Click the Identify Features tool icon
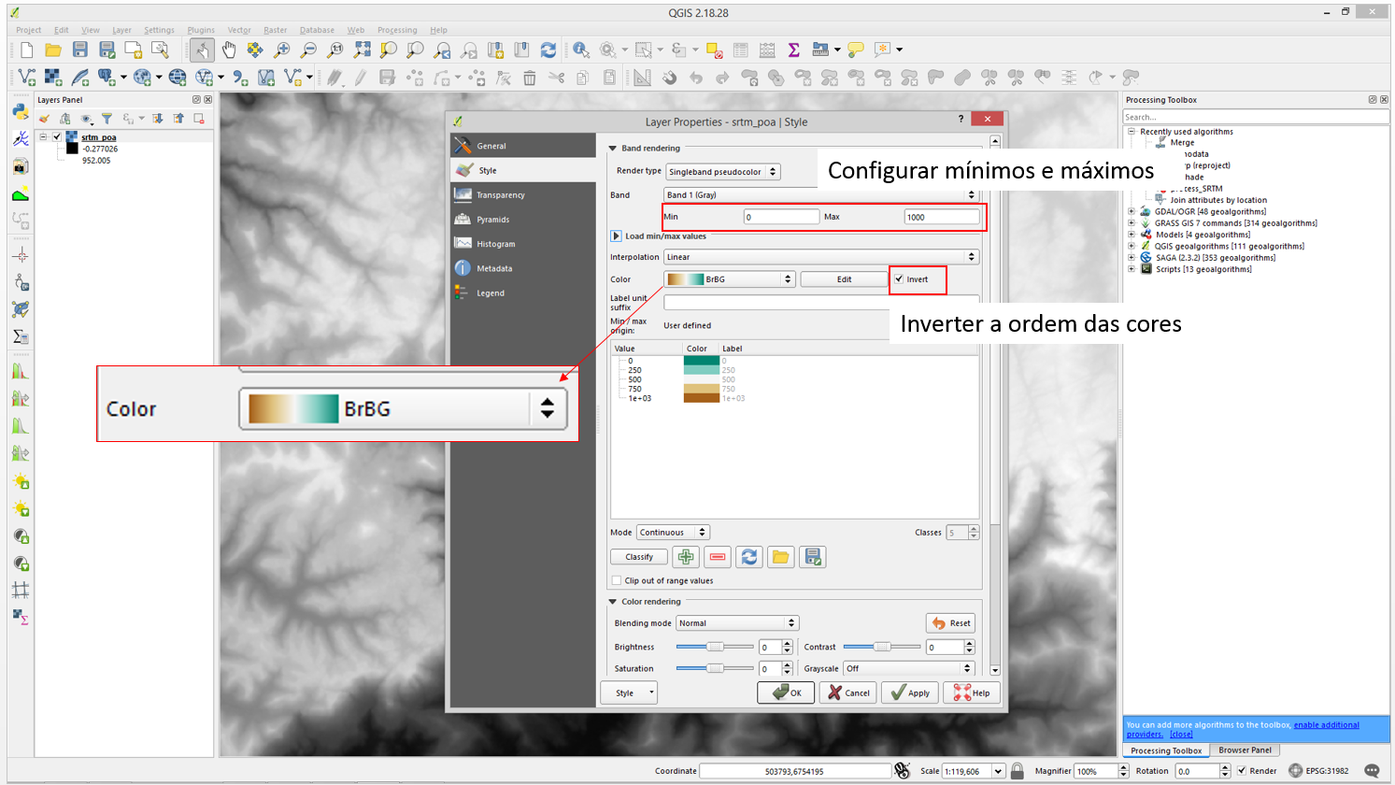The image size is (1395, 785). (x=581, y=50)
